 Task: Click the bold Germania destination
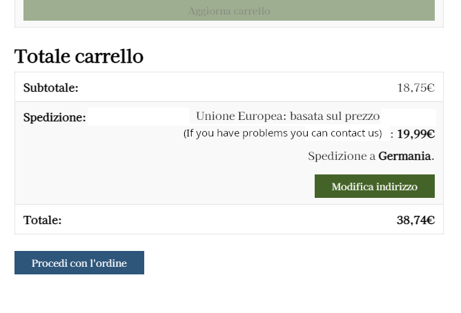click(x=404, y=156)
